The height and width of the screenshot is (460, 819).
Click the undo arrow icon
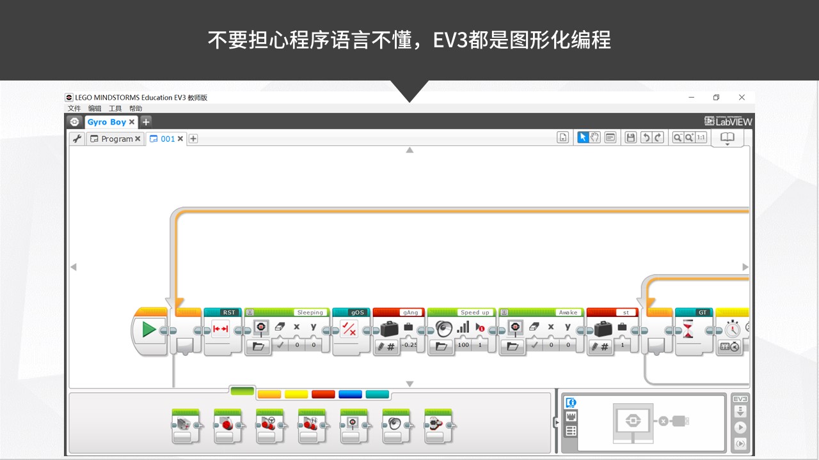[x=646, y=137]
